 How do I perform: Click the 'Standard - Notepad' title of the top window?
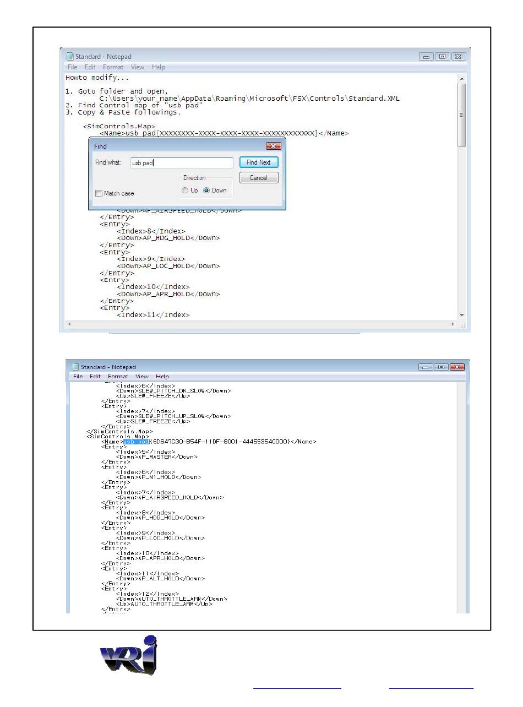(103, 57)
